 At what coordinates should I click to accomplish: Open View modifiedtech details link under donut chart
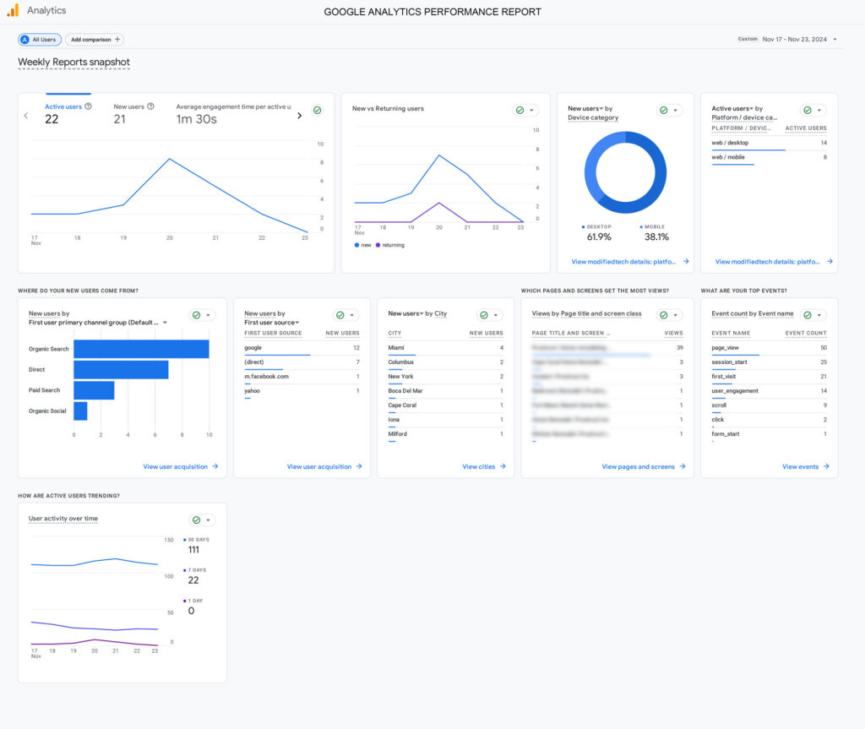630,262
